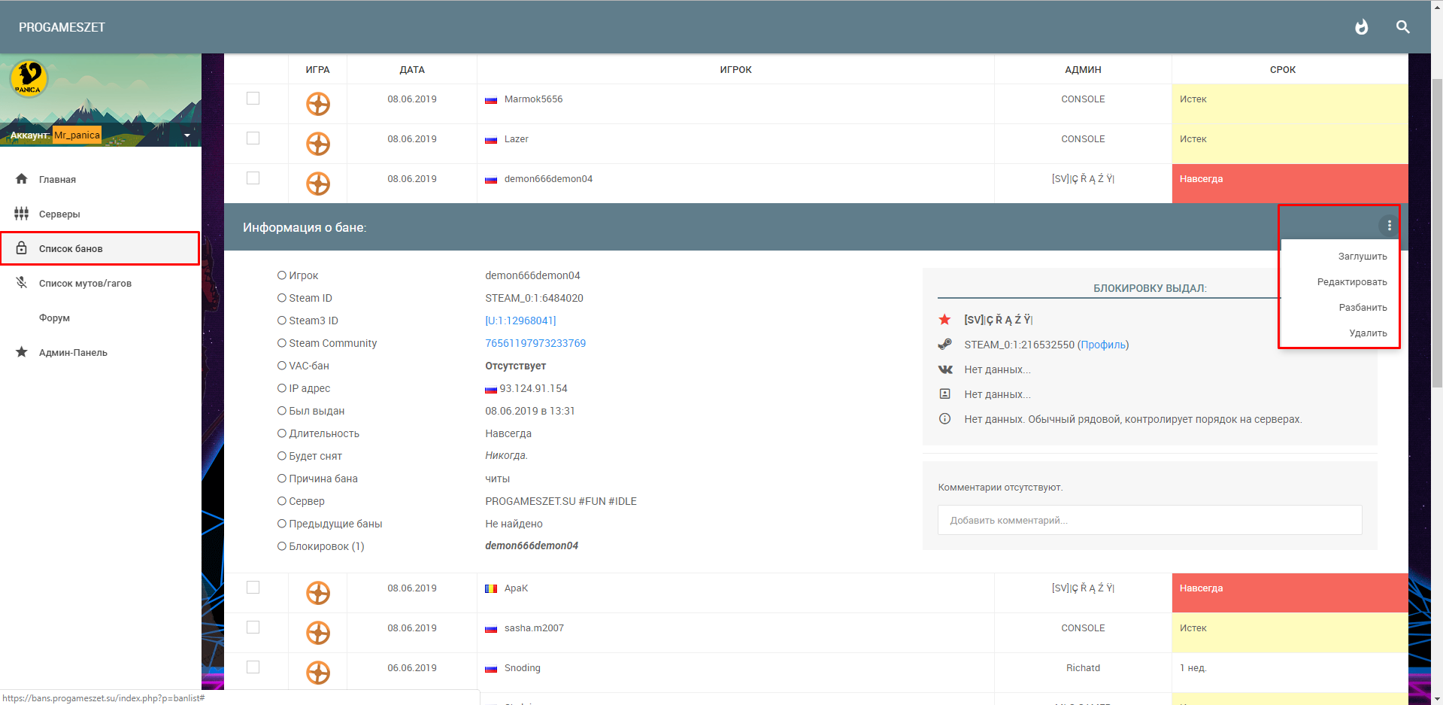This screenshot has width=1443, height=705.
Task: Collapse ban row of demon666demon04
Action: tap(816, 184)
